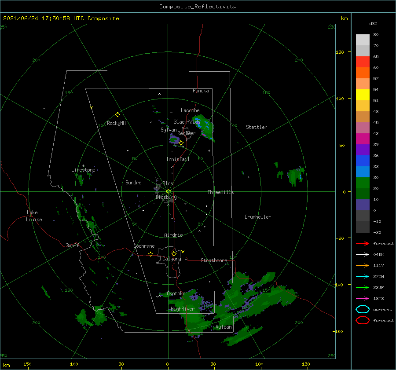Viewport: 396px width, 370px height.
Task: Click the Limestone label on map
Action: pos(83,170)
